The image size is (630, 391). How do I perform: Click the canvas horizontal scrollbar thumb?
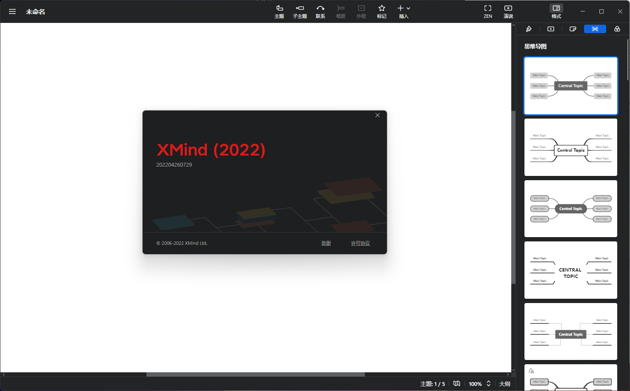(255, 374)
